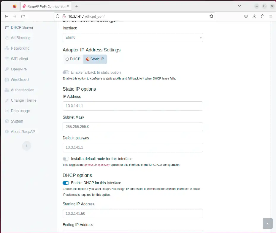Open the Networking sidebar menu item
The width and height of the screenshot is (276, 233).
tap(20, 48)
